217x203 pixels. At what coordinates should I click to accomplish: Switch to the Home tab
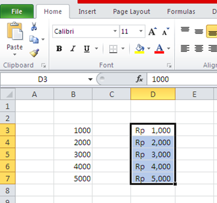pos(53,12)
